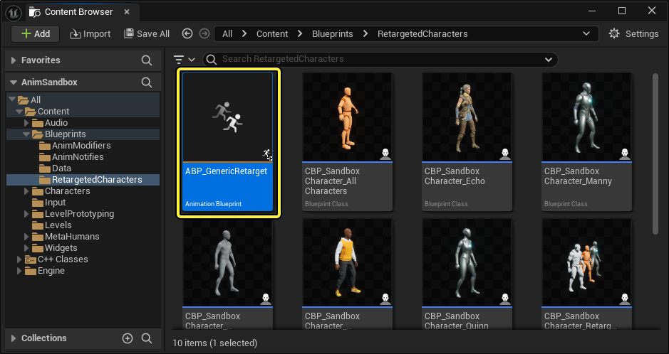The image size is (669, 354).
Task: Expand the LevelPrototyping folder arrow
Action: pos(26,214)
